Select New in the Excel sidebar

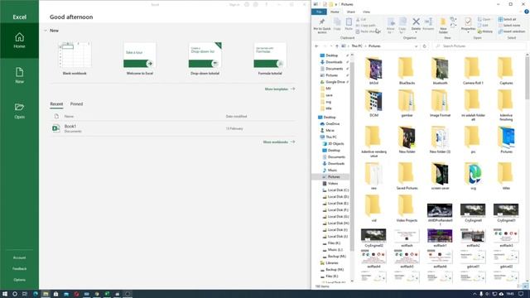click(x=19, y=75)
